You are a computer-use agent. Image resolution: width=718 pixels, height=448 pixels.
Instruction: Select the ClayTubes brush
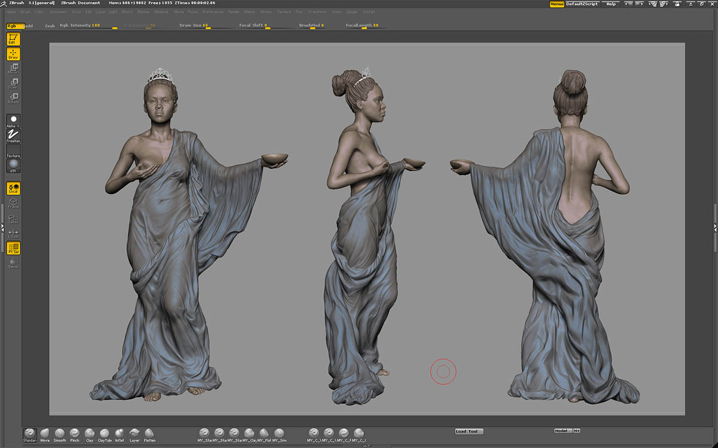tap(105, 434)
